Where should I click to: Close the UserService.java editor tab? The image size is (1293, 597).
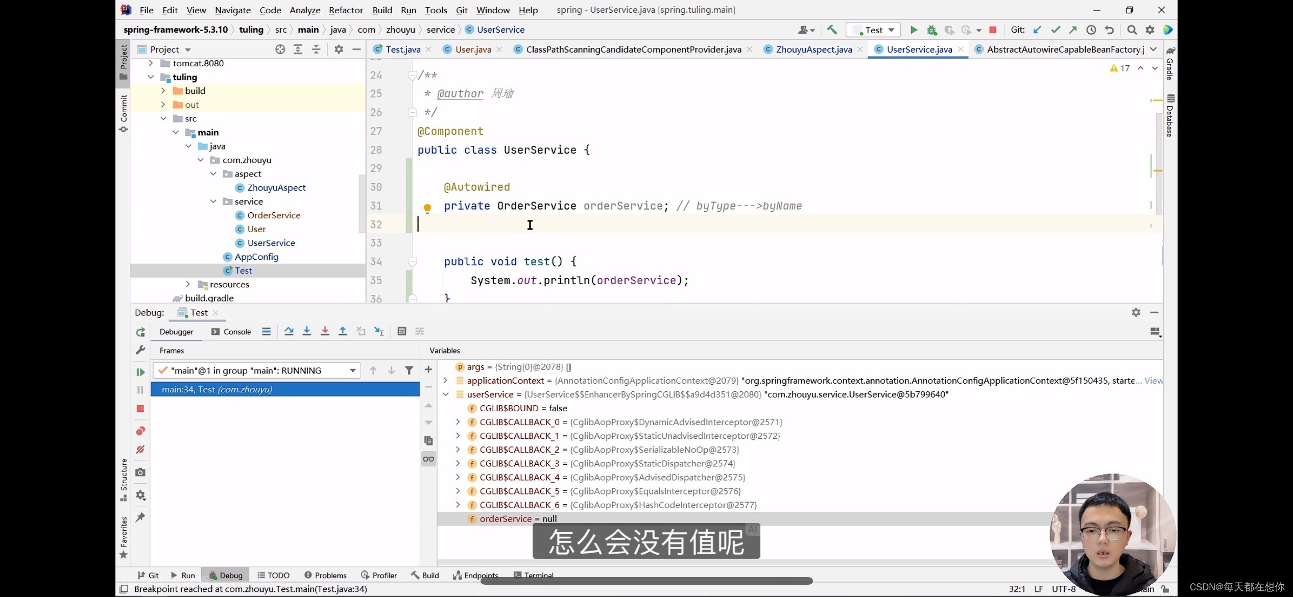[x=961, y=49]
